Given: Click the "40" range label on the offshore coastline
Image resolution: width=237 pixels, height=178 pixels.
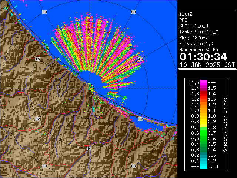Looking at the screenshot, I should click(x=140, y=119).
